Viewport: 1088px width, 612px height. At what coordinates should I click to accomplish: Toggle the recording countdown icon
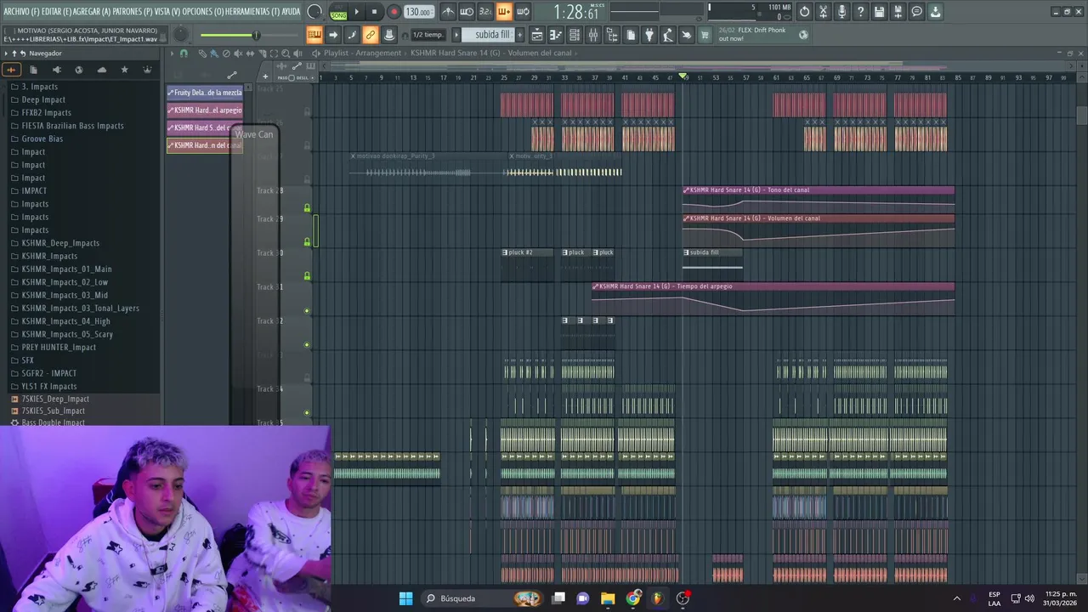tap(485, 12)
